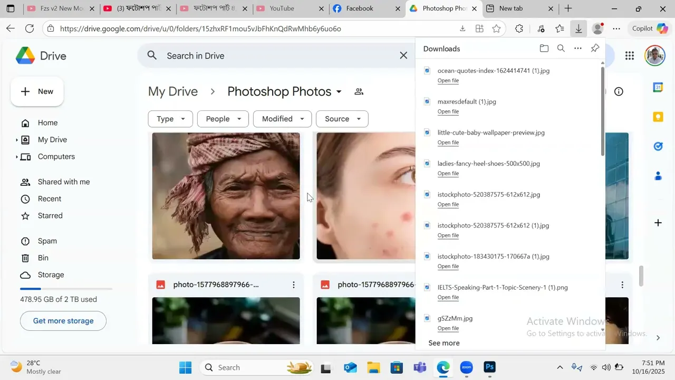Show folder details via info icon
The image size is (675, 380).
[619, 92]
